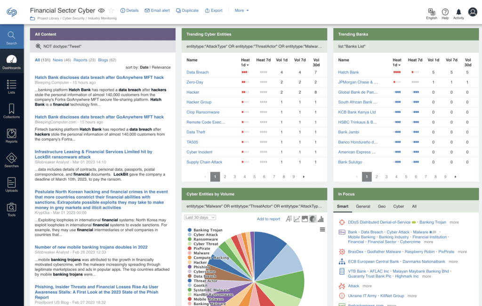Open the pie chart hamburger menu
The height and width of the screenshot is (306, 482).
click(x=322, y=229)
